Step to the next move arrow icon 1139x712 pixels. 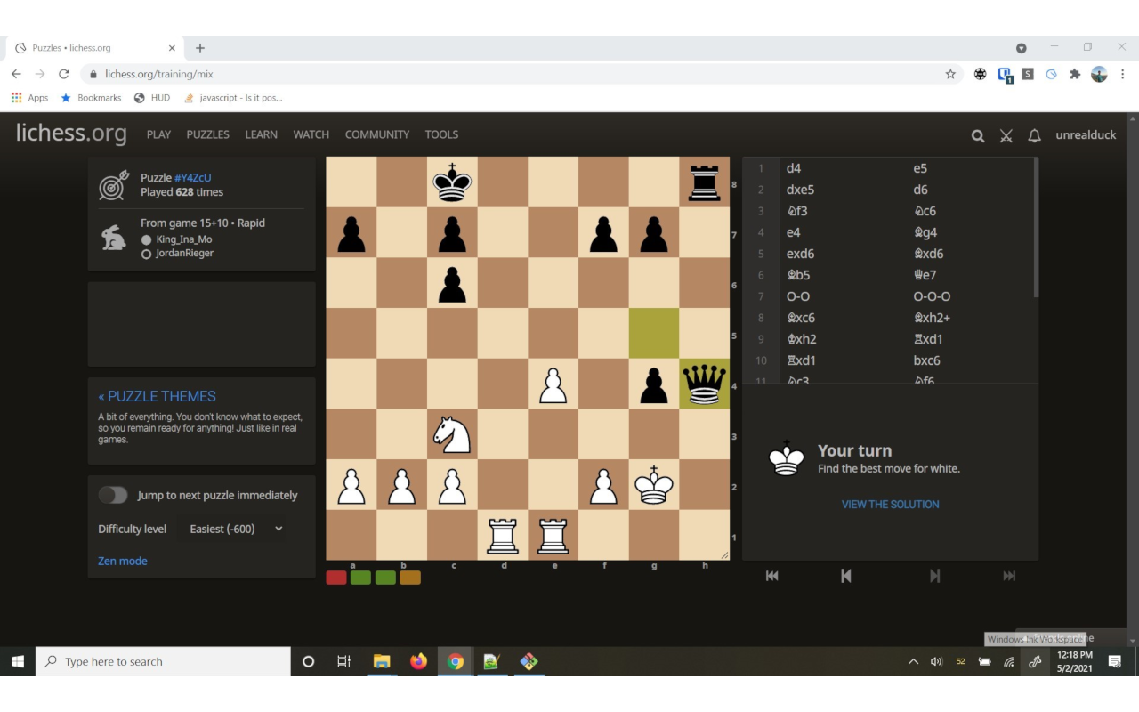[934, 576]
